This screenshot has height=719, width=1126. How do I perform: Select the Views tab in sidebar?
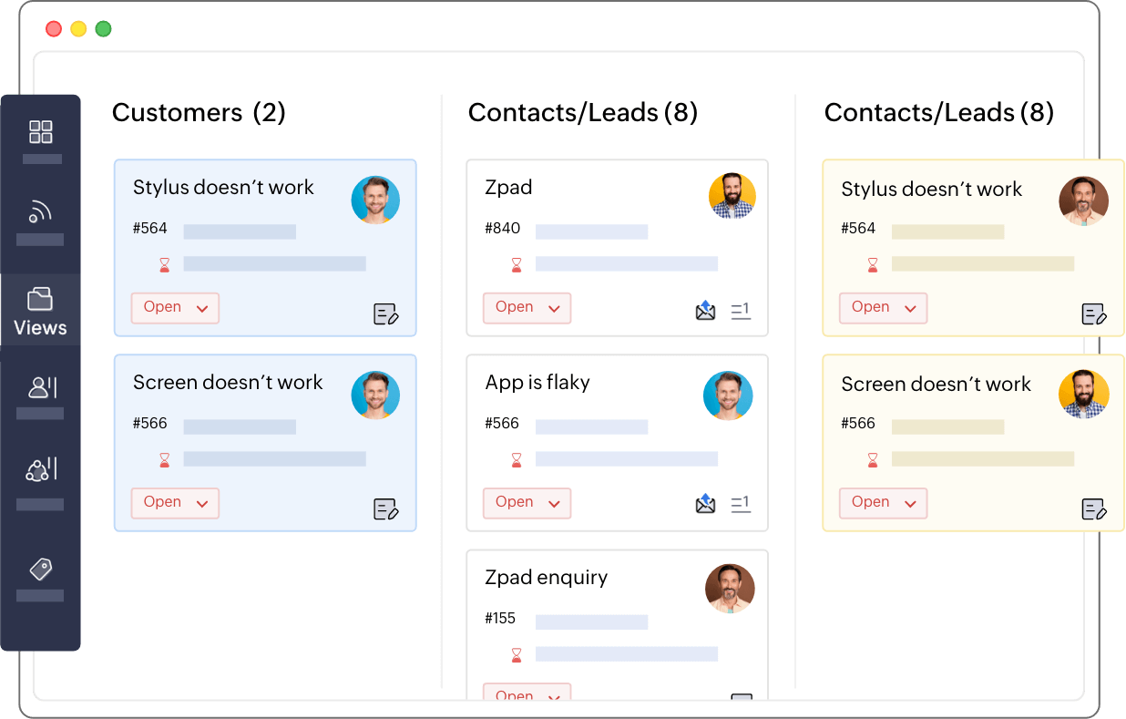[x=40, y=311]
